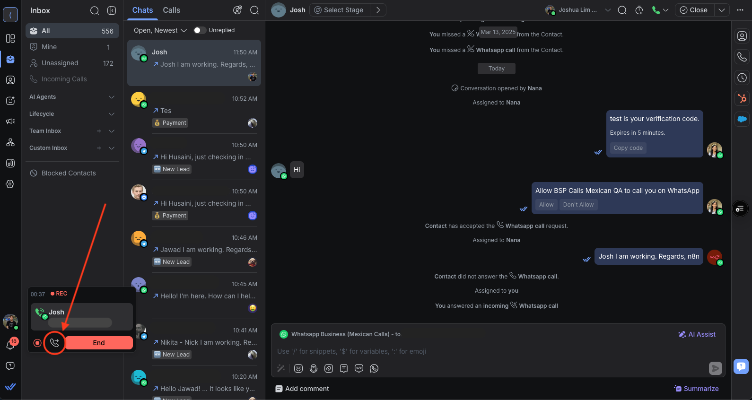Switch to the Calls tab
The width and height of the screenshot is (752, 400).
point(171,10)
